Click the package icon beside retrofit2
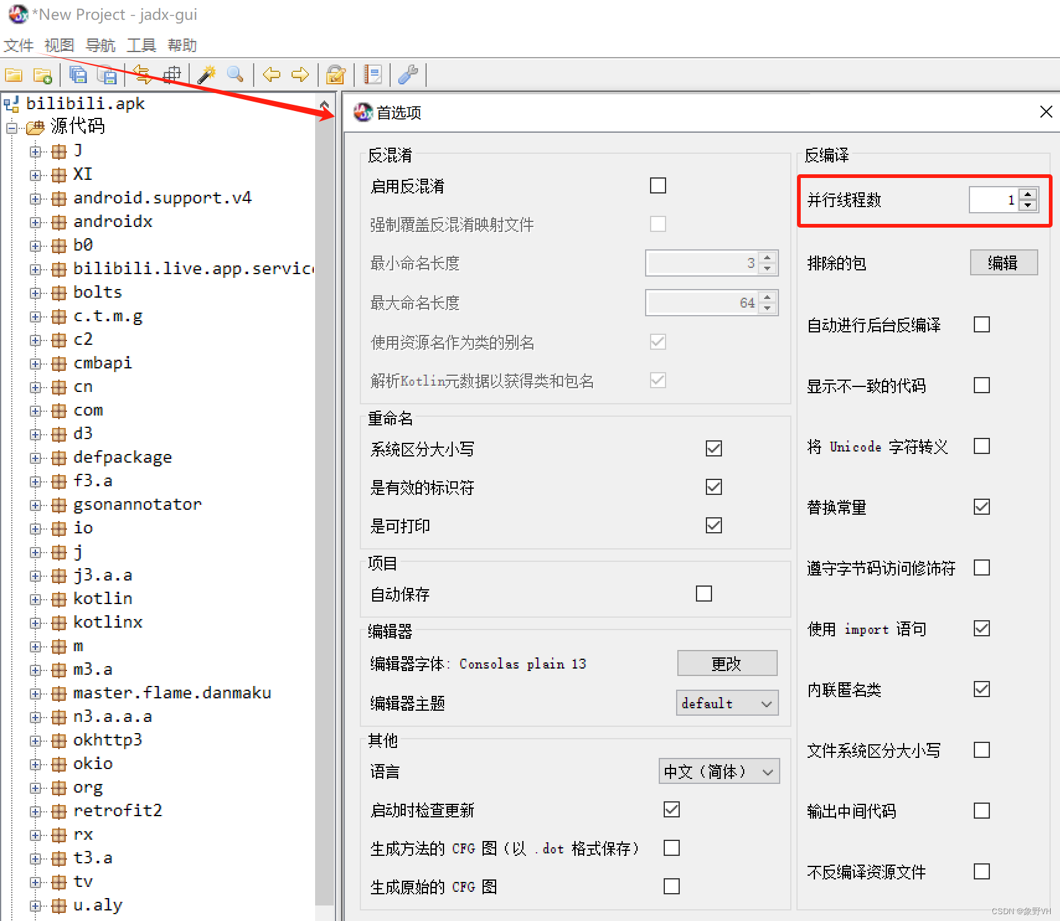Viewport: 1060px width, 921px height. [x=59, y=811]
